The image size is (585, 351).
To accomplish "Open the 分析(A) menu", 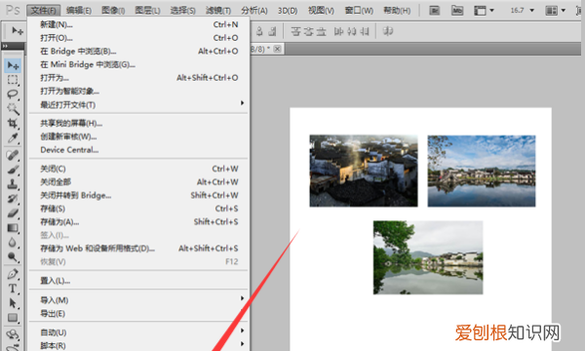I will (x=254, y=11).
